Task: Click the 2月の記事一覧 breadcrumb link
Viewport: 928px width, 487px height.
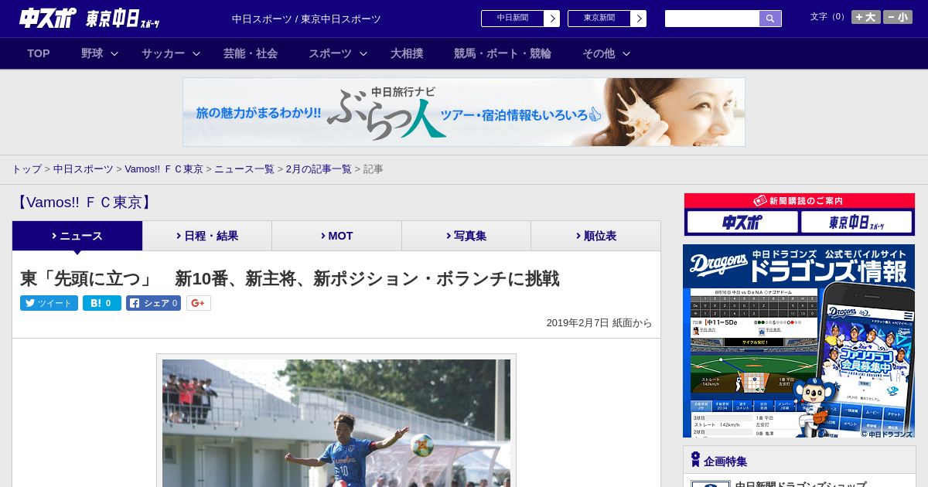Action: click(319, 169)
